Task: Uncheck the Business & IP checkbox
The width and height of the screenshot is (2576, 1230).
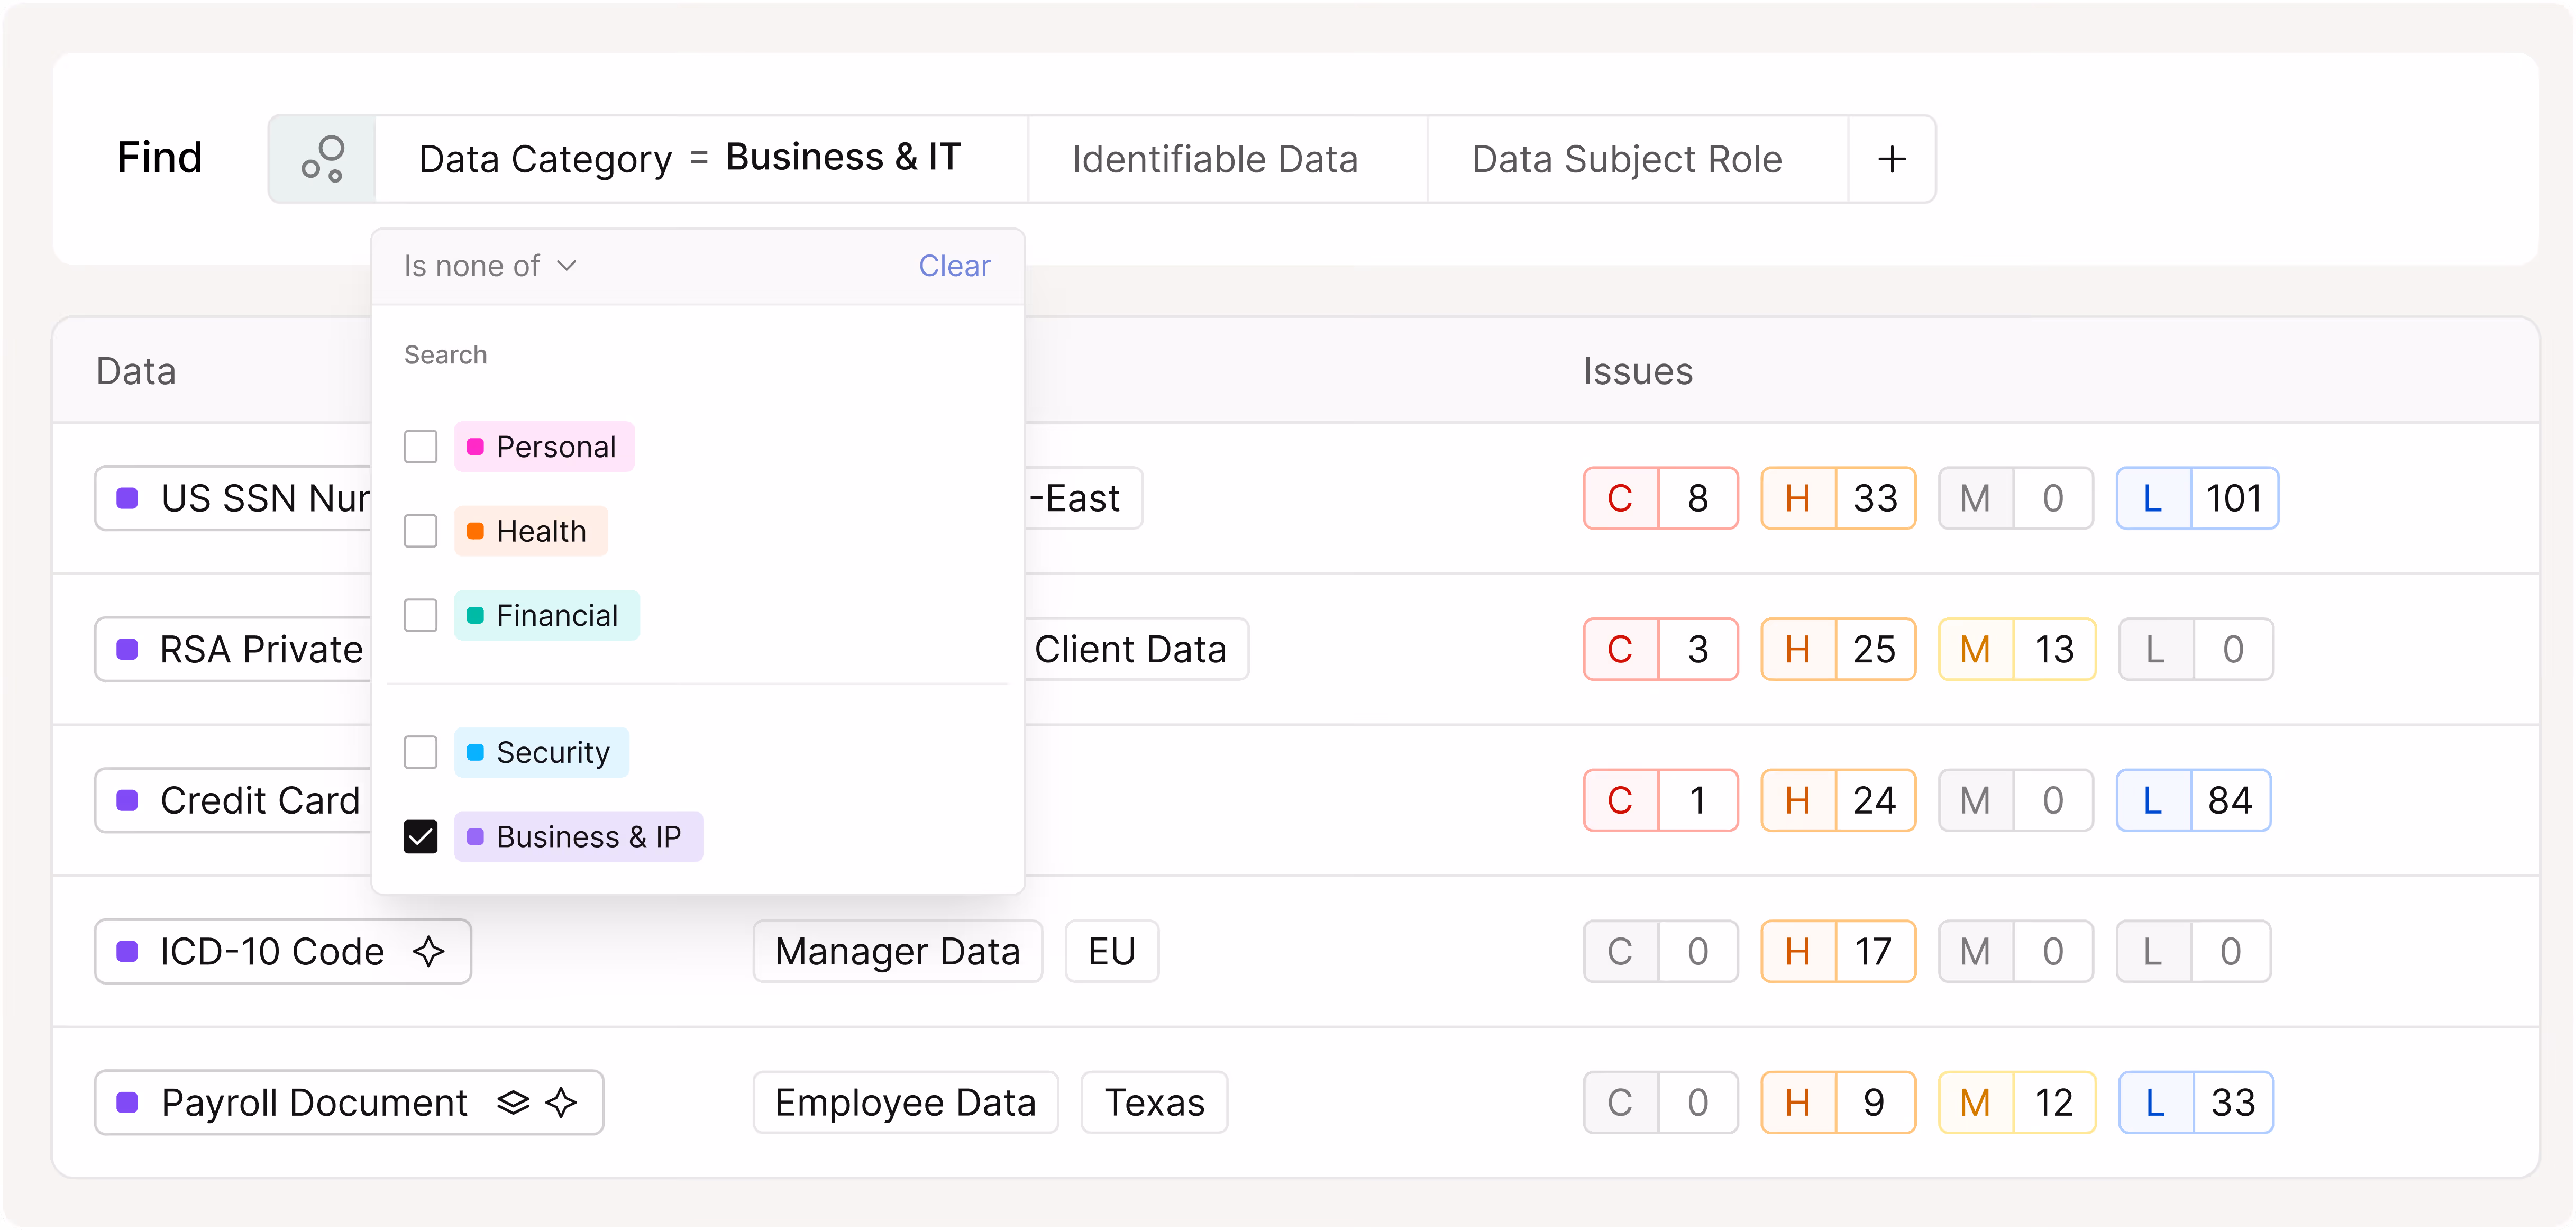Action: (x=421, y=836)
